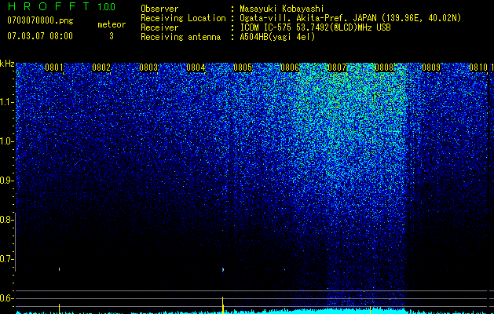Click the 0803 time marker
The width and height of the screenshot is (494, 314).
148,68
